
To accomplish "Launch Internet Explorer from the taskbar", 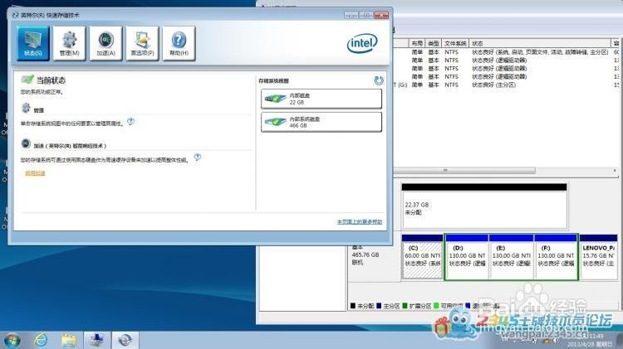I will click(x=41, y=340).
